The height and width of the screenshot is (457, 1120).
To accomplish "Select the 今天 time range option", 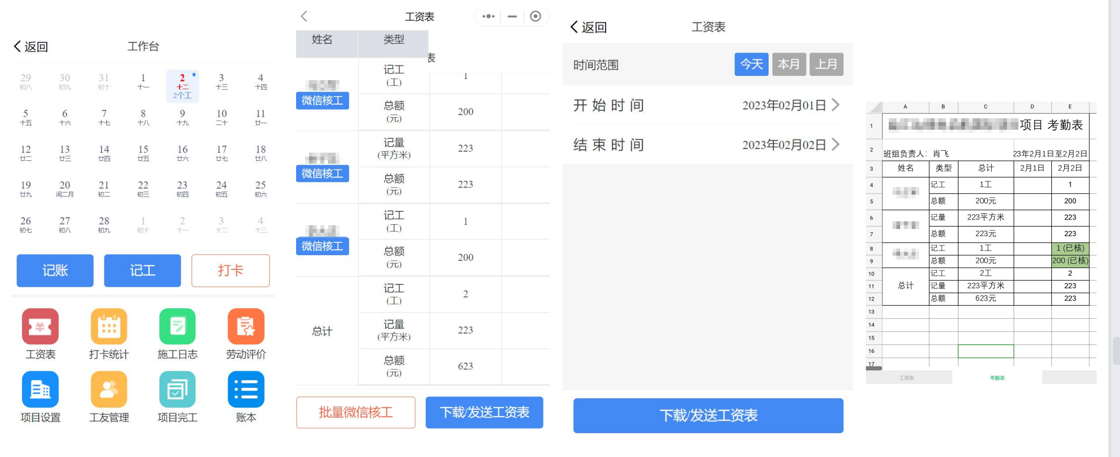I will tap(751, 64).
